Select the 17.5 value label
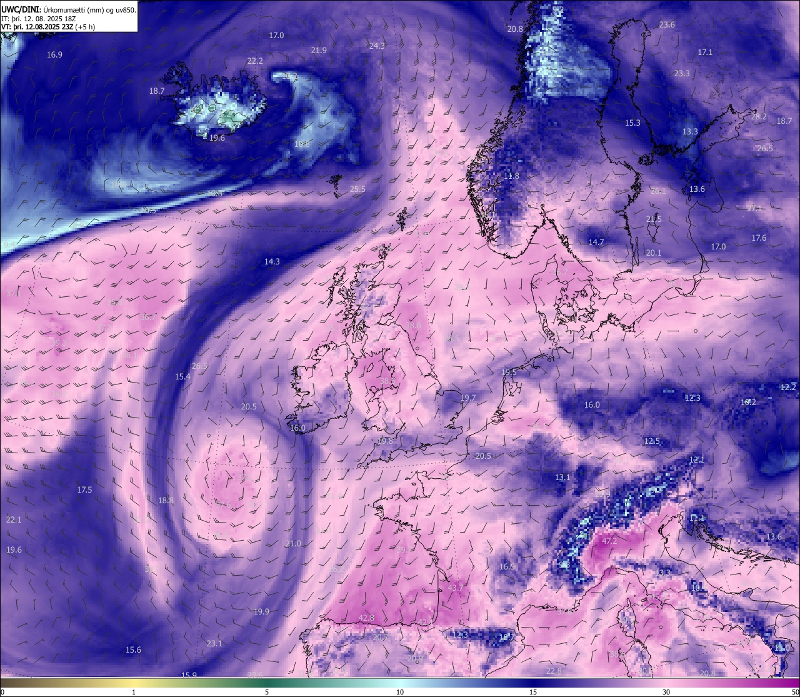The height and width of the screenshot is (697, 800). (x=84, y=490)
